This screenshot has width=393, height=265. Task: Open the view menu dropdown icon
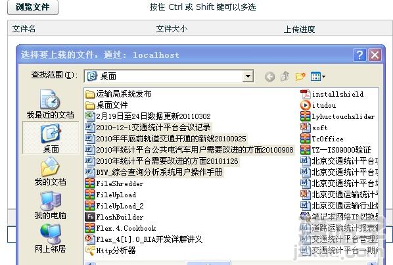pos(318,76)
